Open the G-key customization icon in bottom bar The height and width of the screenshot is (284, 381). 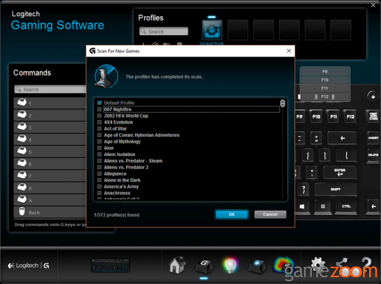point(204,266)
